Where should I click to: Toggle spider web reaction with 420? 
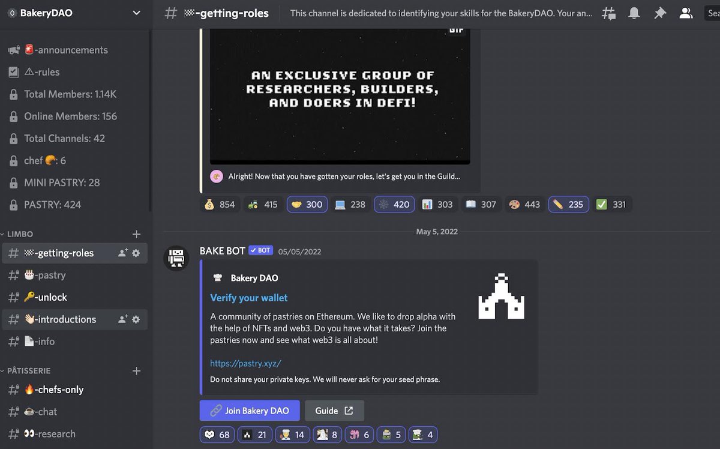coord(394,204)
